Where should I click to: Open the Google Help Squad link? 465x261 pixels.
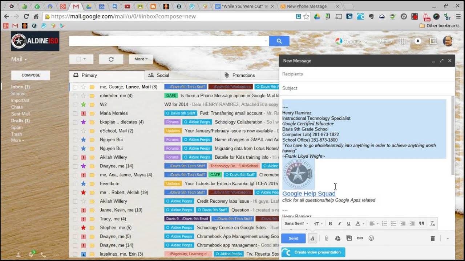pyautogui.click(x=309, y=194)
